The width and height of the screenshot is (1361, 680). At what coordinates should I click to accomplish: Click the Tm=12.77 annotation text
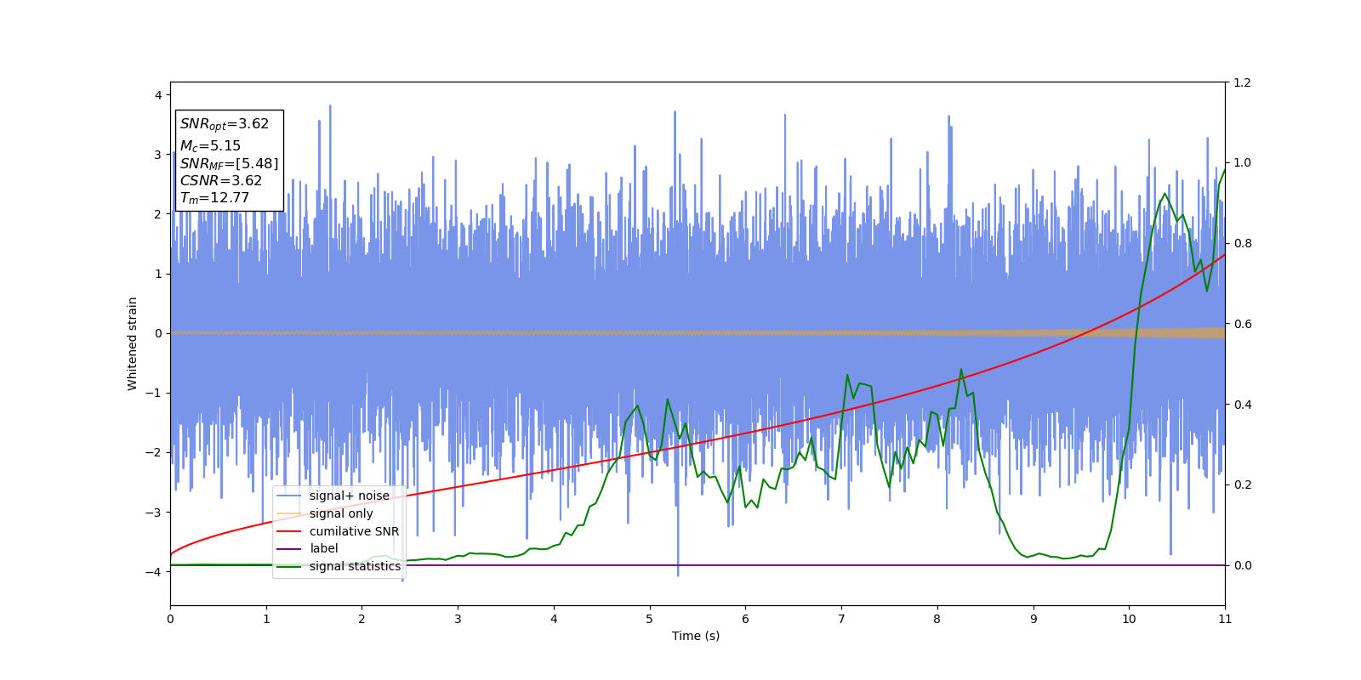(214, 198)
